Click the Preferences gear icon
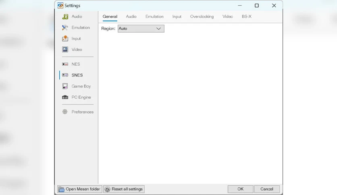Screen dimensions: 337x195 [65, 112]
